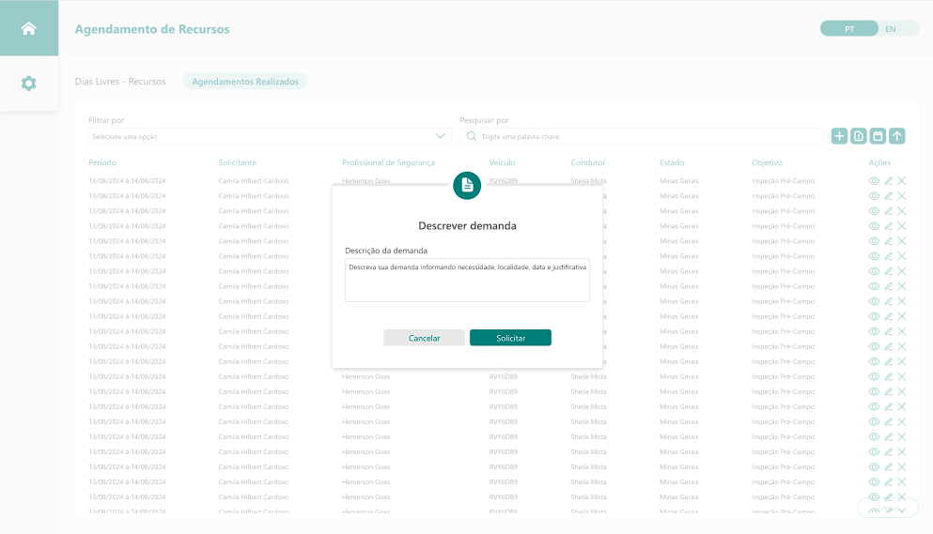Open the Home icon in the sidebar
This screenshot has width=933, height=534.
coord(28,28)
